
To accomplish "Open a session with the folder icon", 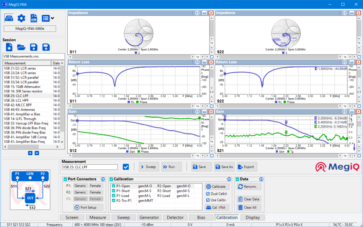I will [x=21, y=47].
